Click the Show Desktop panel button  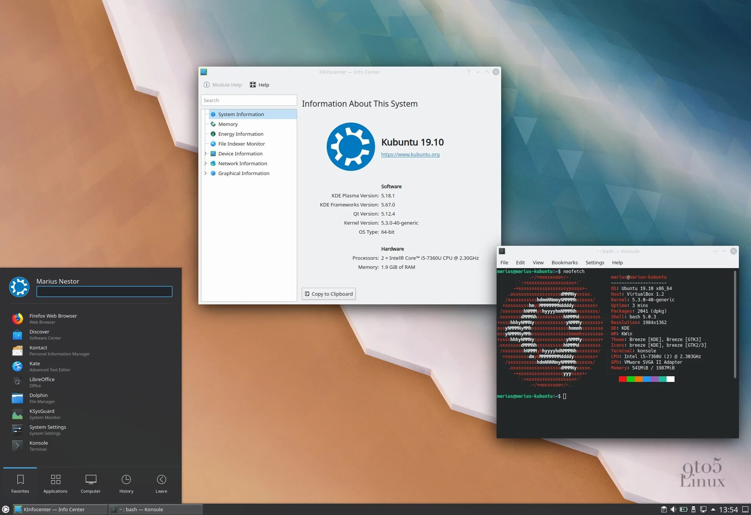click(745, 509)
